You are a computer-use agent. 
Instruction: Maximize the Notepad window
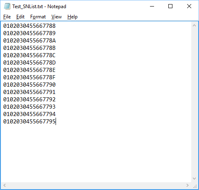tap(170, 6)
